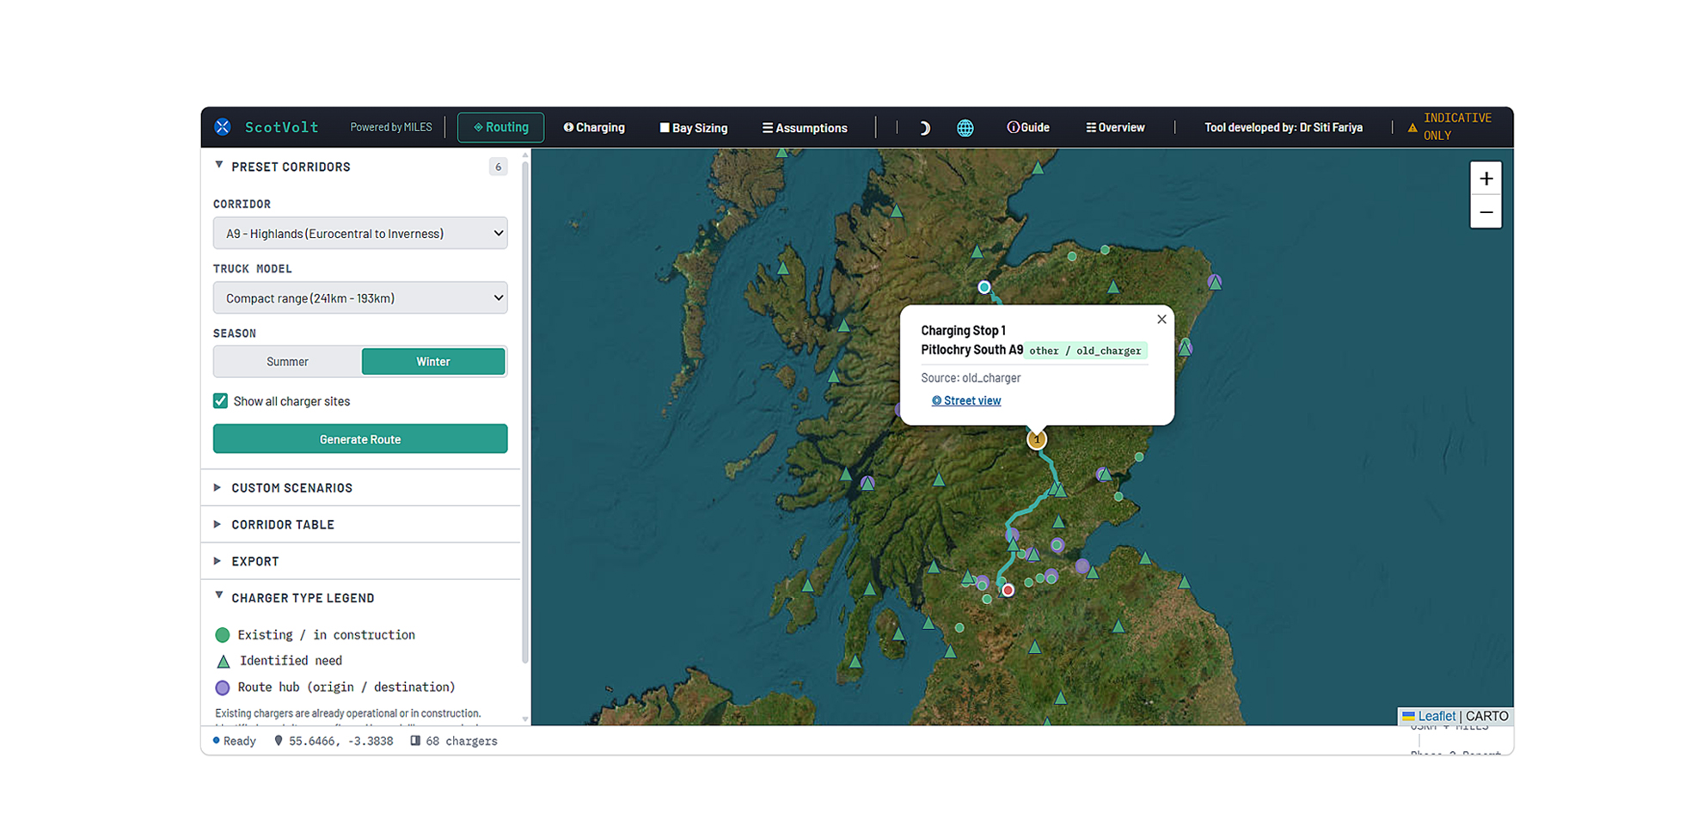1685x825 pixels.
Task: Select Summer season
Action: (287, 362)
